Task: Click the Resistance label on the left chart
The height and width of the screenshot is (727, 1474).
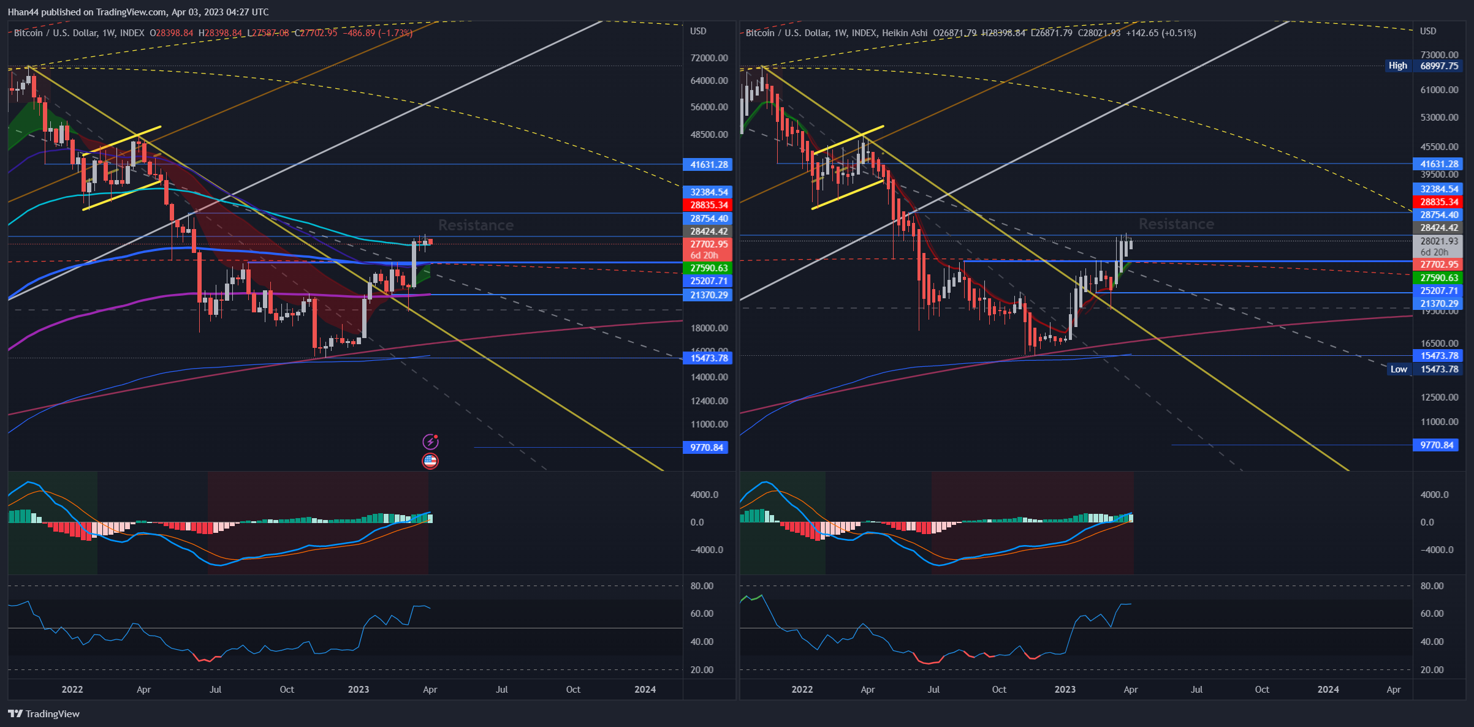Action: [476, 225]
